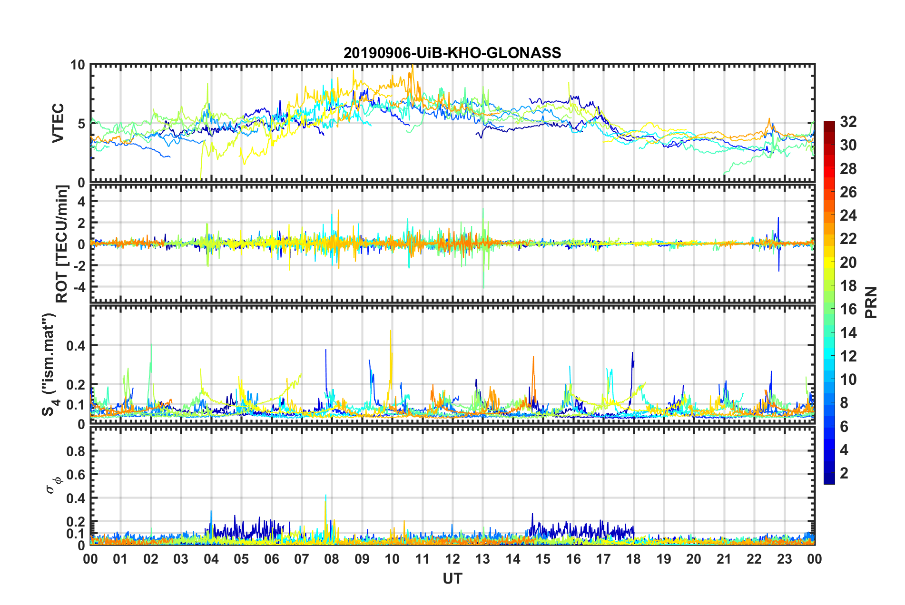Click UT axis tick label 13
905x605 pixels.
[482, 558]
